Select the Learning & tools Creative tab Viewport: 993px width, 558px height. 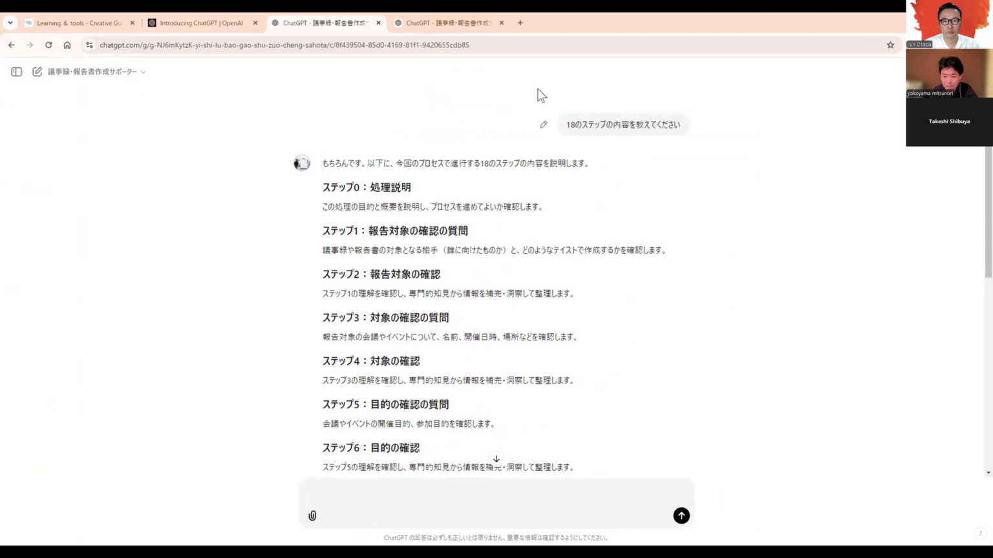point(78,23)
